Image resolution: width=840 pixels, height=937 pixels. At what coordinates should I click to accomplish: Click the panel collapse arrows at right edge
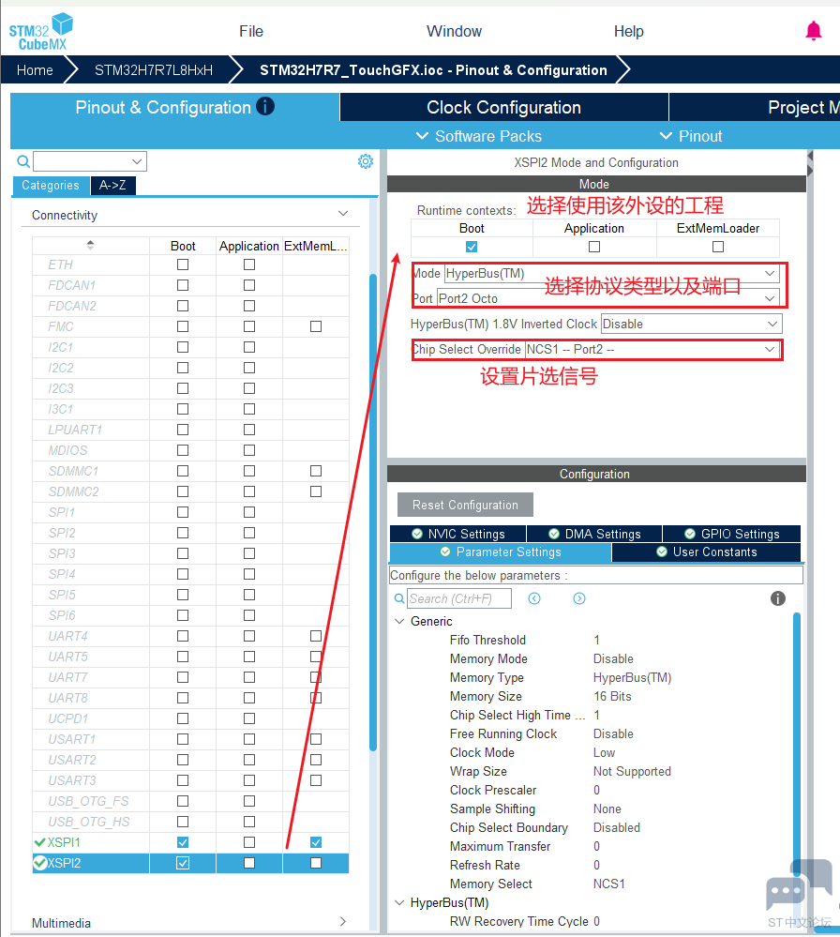(x=810, y=163)
